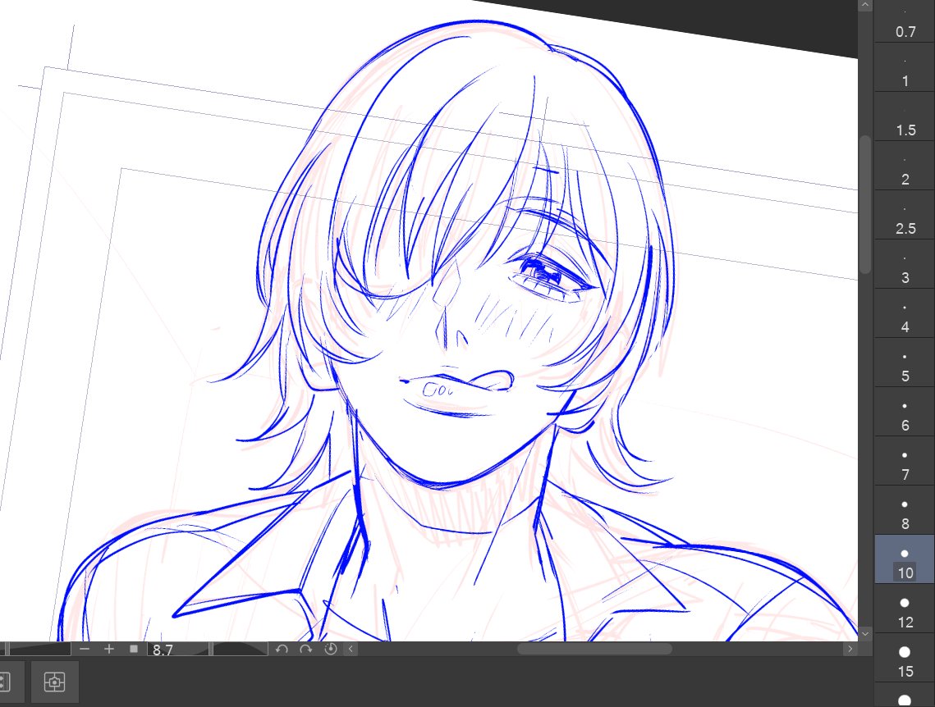935x707 pixels.
Task: Reset canvas rotation icon
Action: [x=330, y=649]
